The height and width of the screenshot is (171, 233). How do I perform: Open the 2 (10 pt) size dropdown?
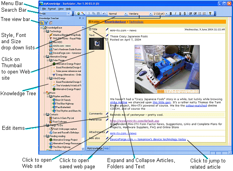click(x=166, y=14)
